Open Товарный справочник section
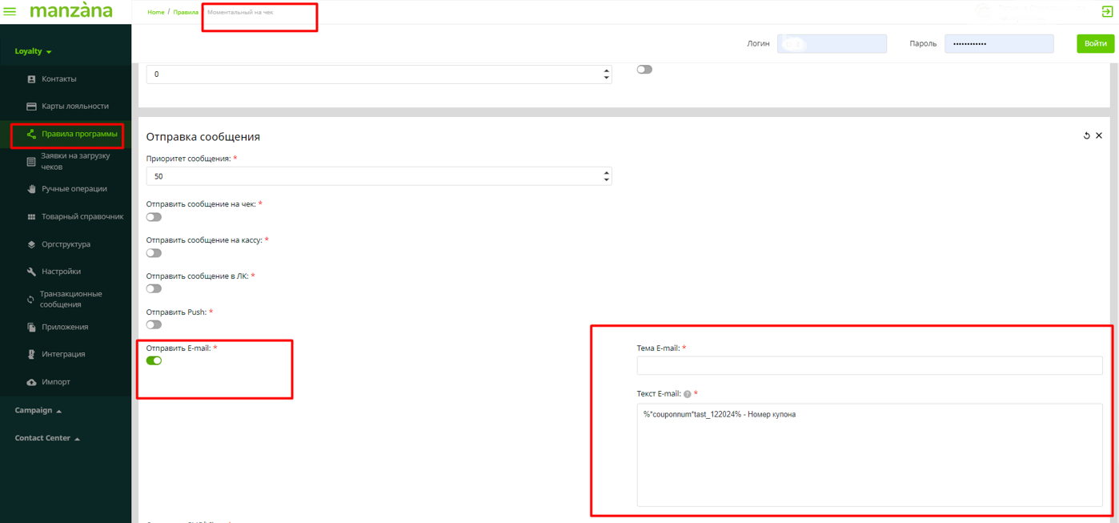 [x=82, y=216]
